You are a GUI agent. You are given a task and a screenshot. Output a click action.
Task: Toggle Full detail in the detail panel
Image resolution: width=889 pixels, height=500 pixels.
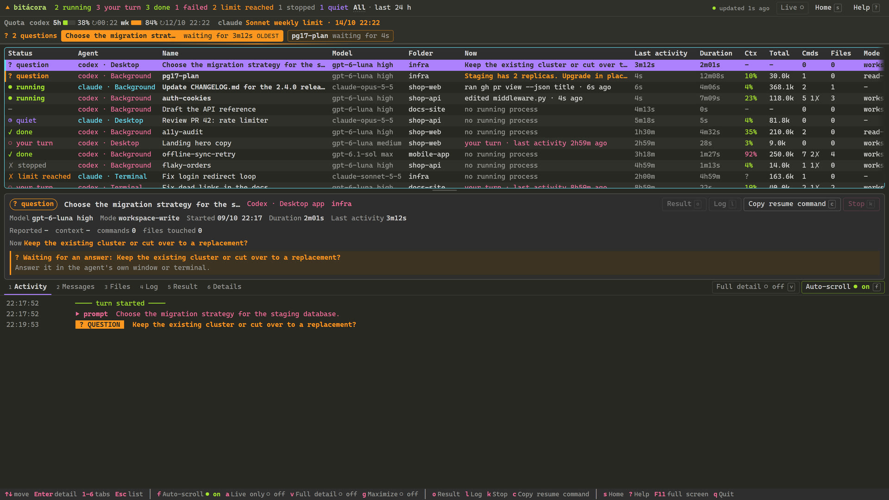[755, 287]
